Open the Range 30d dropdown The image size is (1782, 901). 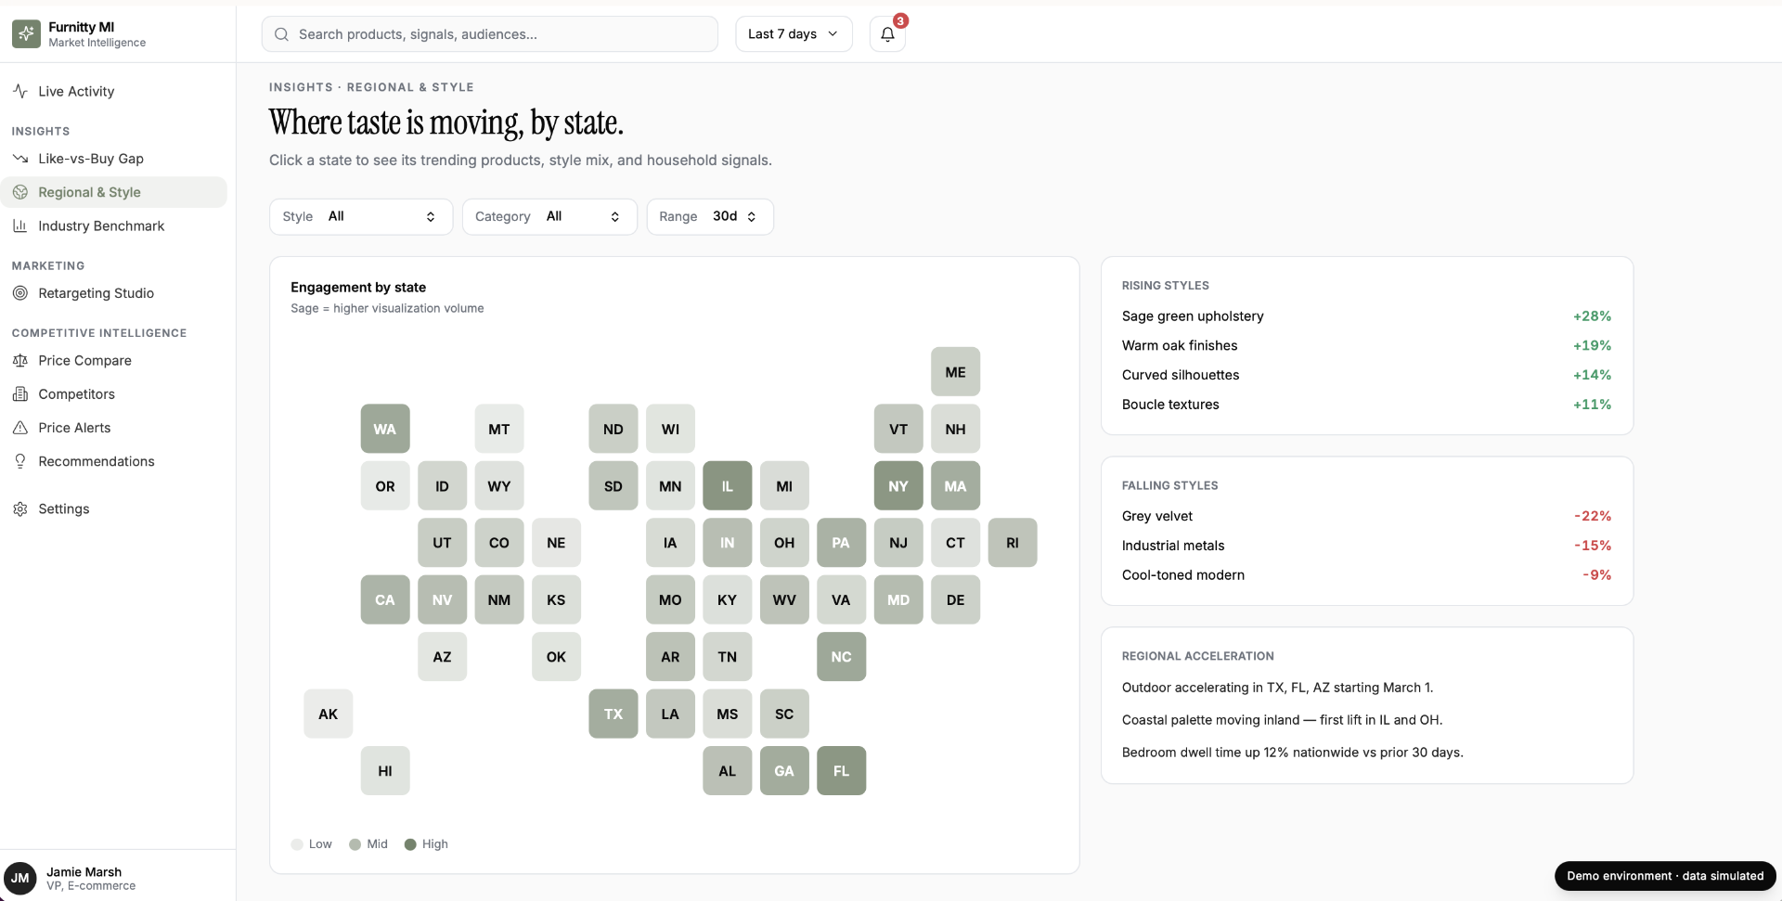tap(710, 216)
